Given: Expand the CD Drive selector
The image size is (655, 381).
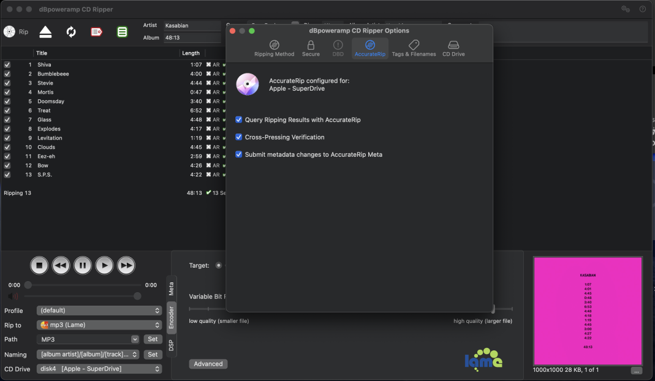Looking at the screenshot, I should pyautogui.click(x=99, y=369).
